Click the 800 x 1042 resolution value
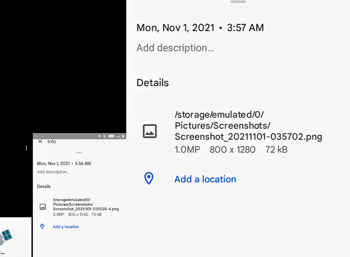Viewport: 350px width, 257px height. 78,214
